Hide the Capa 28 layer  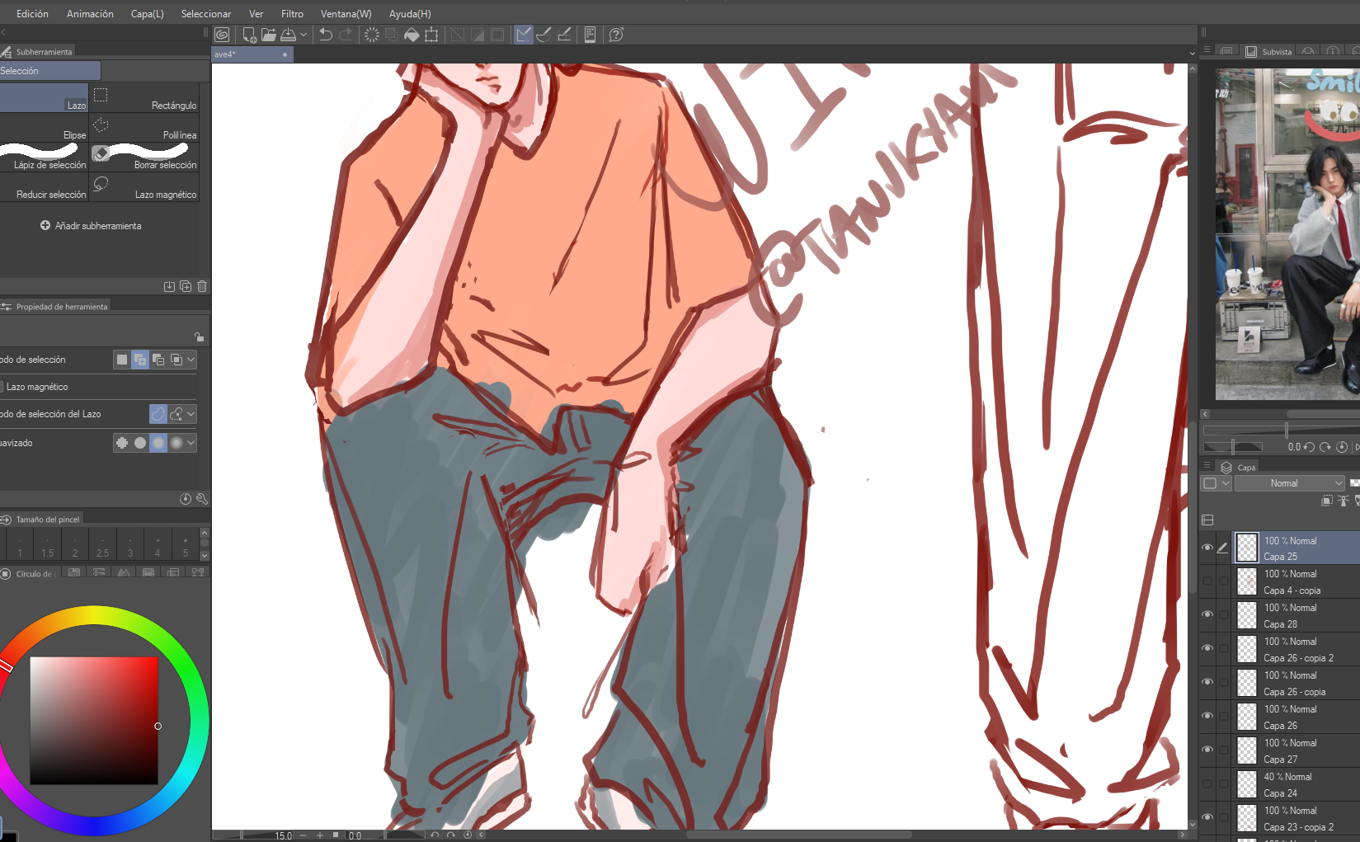coord(1207,615)
